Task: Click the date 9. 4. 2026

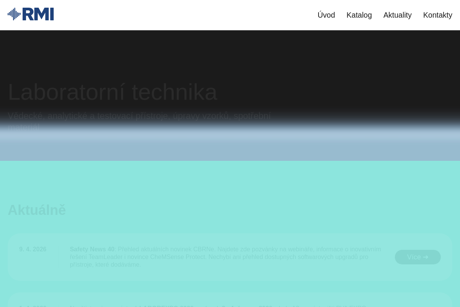Action: (33, 249)
